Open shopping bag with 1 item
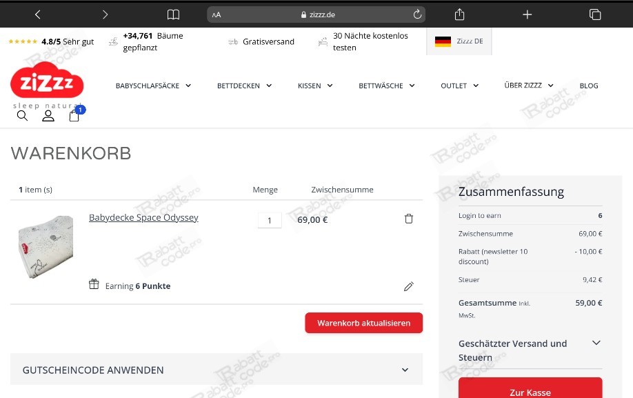The image size is (633, 398). tap(74, 116)
